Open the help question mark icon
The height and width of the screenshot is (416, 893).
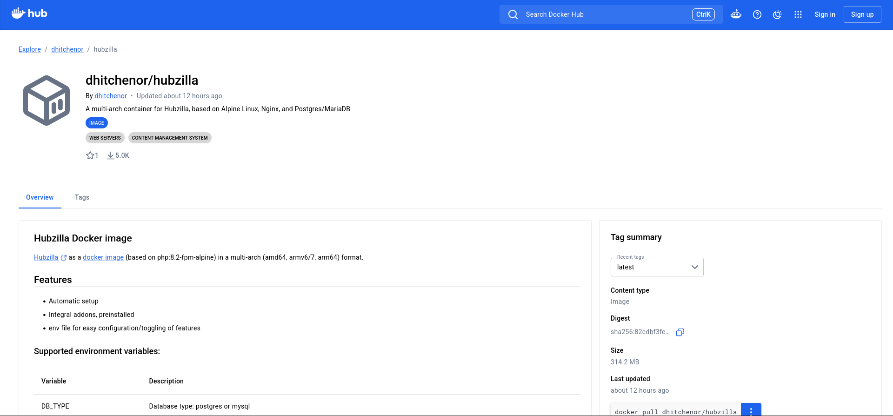(x=757, y=14)
